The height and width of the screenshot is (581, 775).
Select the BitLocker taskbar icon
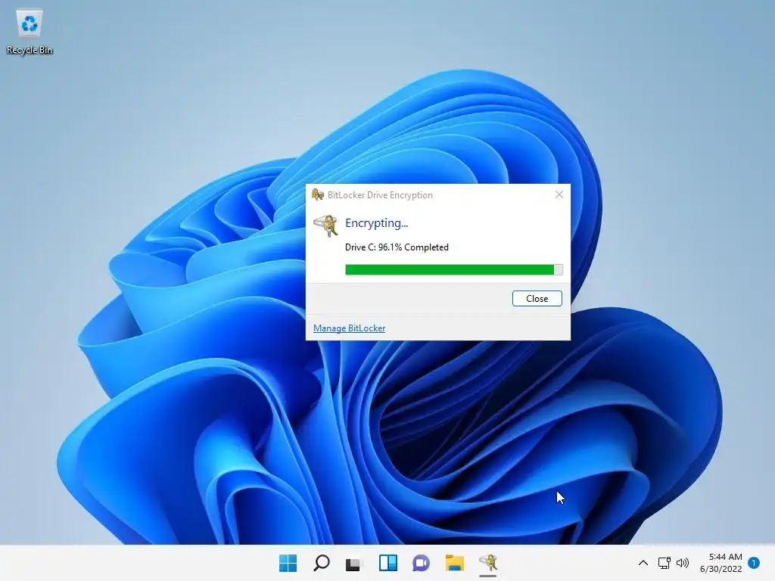coord(488,563)
